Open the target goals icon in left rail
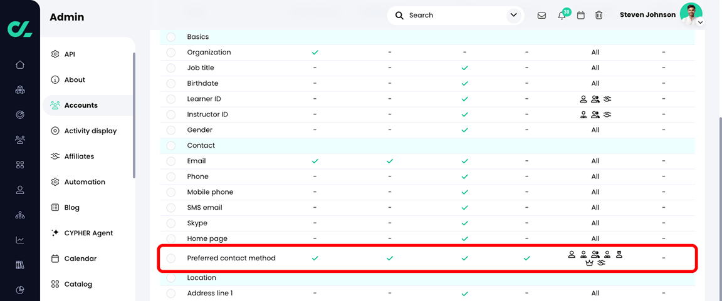The image size is (722, 301). (20, 115)
